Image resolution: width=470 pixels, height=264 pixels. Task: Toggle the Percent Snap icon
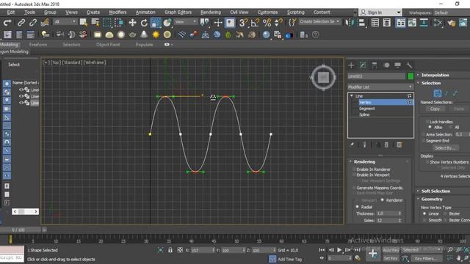pos(267,23)
